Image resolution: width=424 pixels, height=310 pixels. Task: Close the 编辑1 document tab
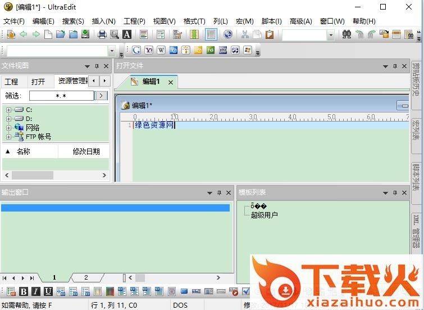coord(171,82)
